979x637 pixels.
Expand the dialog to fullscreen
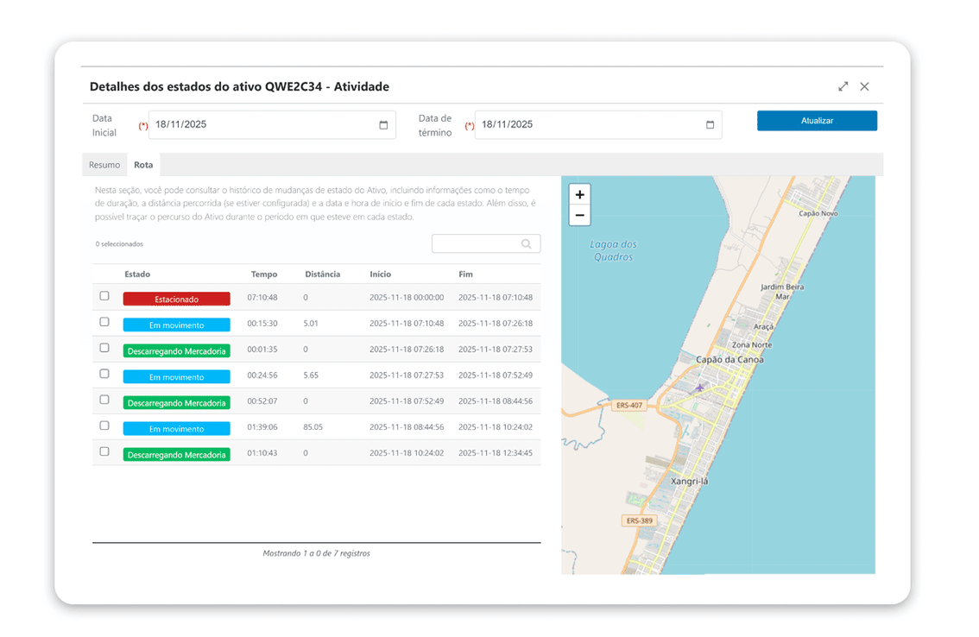[x=843, y=86]
